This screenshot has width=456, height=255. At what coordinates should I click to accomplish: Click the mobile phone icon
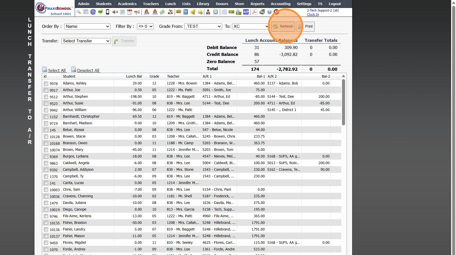pos(108,12)
